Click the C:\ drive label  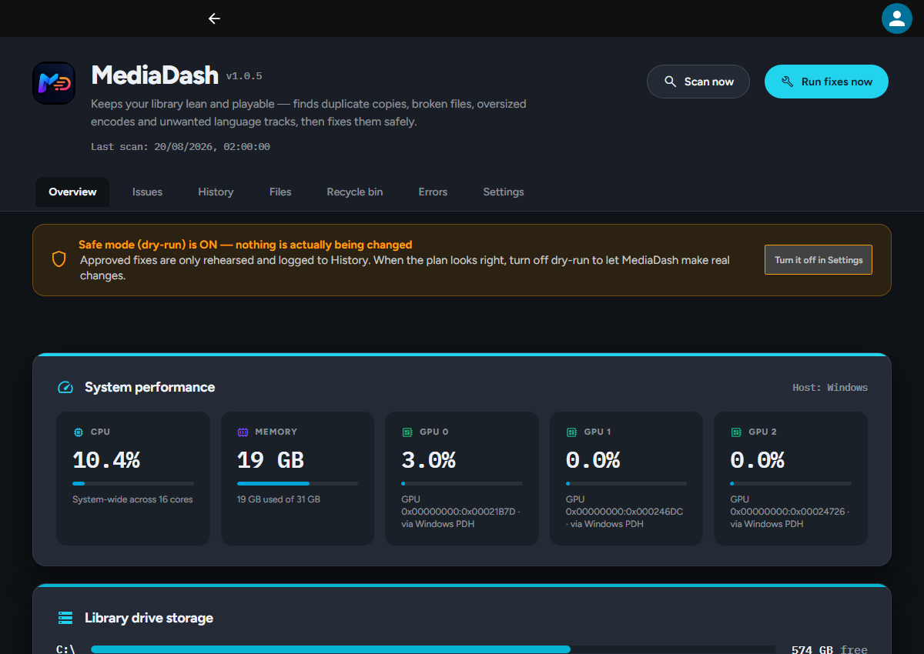[x=65, y=649]
